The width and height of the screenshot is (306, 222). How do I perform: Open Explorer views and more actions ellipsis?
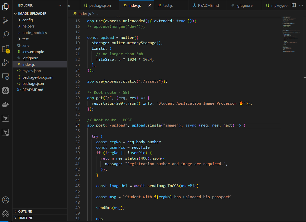pyautogui.click(x=60, y=5)
